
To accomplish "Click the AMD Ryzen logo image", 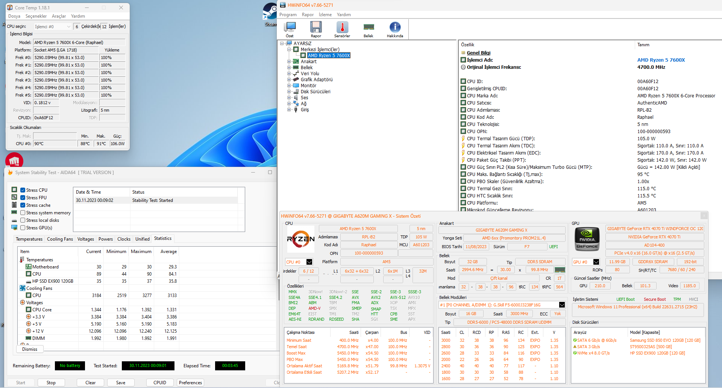I will (300, 239).
